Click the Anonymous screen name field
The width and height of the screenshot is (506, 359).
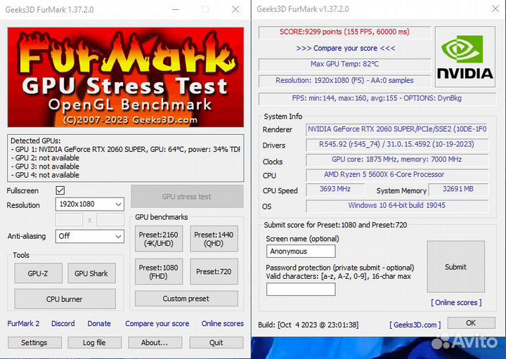coord(301,252)
